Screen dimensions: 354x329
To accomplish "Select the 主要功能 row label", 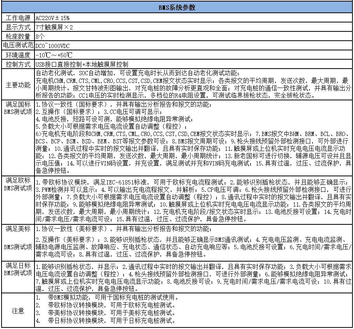I will (x=18, y=84).
